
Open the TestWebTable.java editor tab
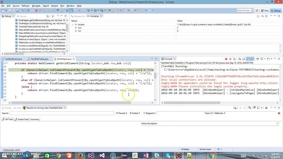pyautogui.click(x=39, y=59)
